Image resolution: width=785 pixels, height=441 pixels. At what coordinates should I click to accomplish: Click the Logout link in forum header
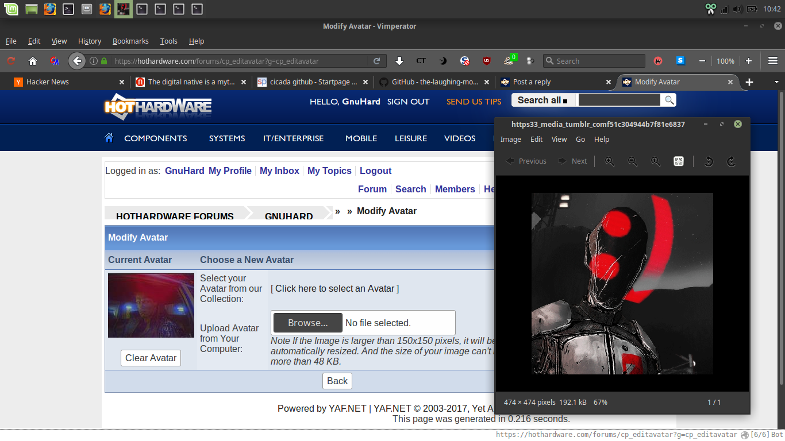[x=375, y=171]
